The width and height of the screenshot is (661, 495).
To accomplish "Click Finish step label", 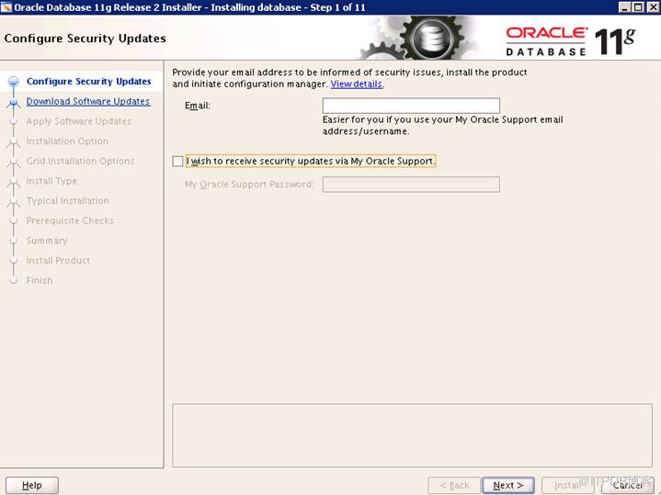I will 40,281.
